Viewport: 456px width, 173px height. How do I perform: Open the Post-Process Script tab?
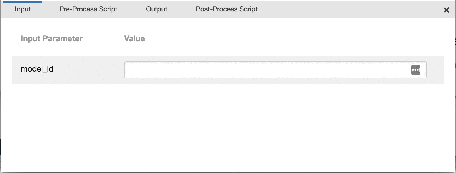227,9
